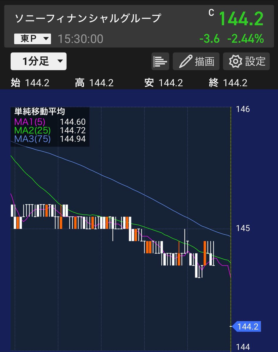
Task: Click the 単純移動平均 legend title
Action: 40,111
